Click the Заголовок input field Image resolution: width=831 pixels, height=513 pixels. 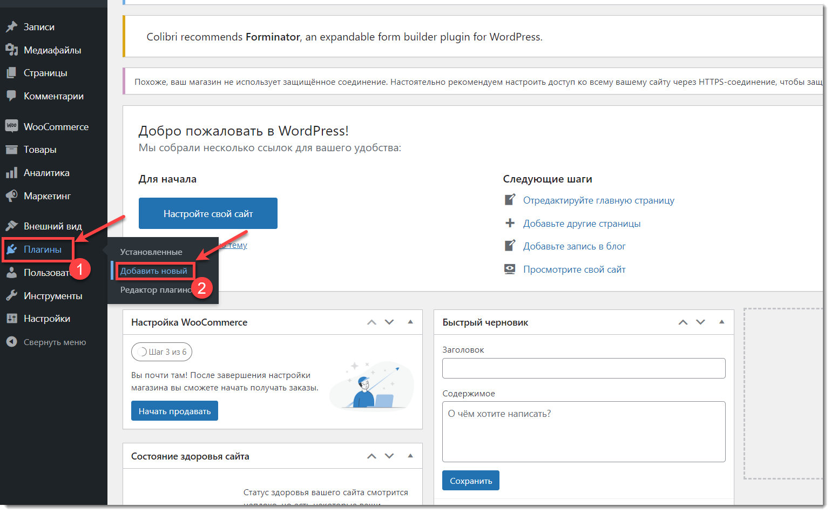[584, 368]
